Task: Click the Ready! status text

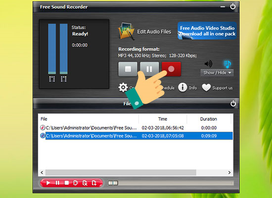Action: [80, 34]
